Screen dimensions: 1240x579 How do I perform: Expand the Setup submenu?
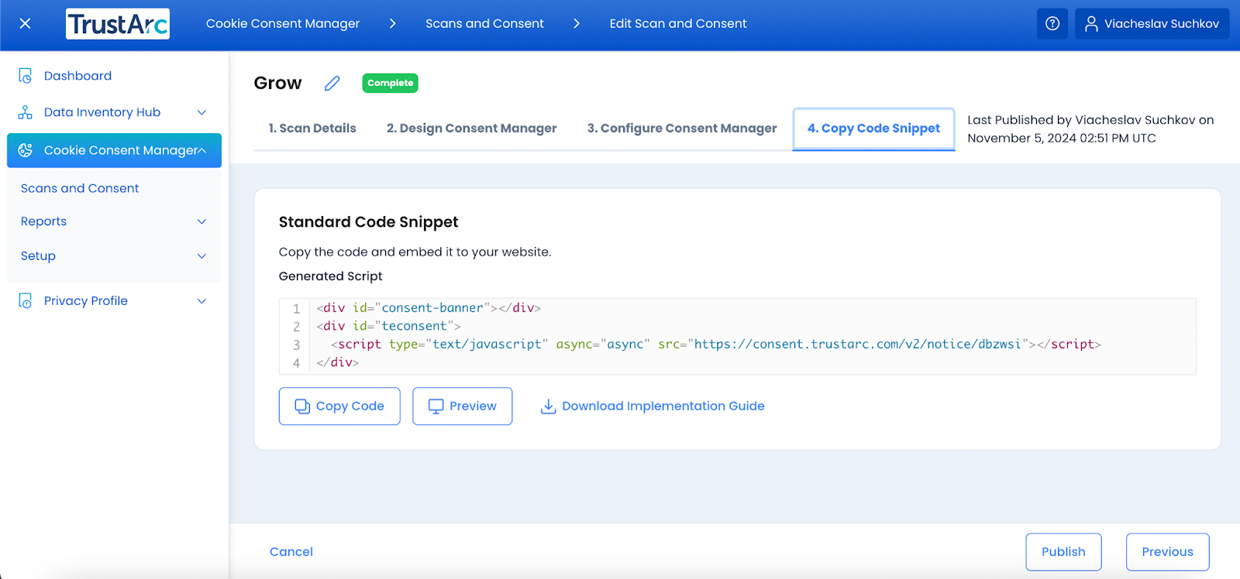(x=201, y=256)
